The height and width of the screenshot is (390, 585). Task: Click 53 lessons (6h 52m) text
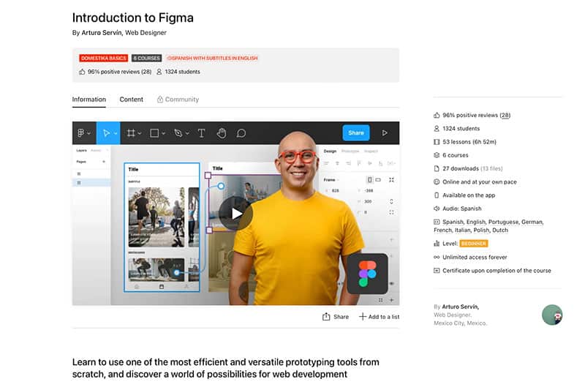(x=469, y=142)
